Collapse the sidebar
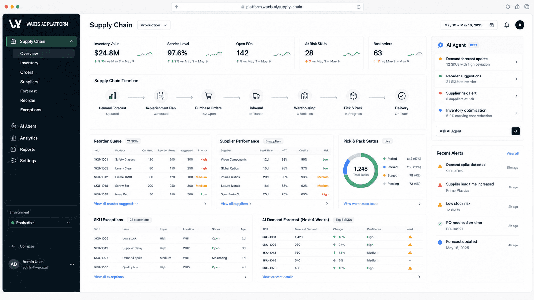This screenshot has height=300, width=534. 23,246
